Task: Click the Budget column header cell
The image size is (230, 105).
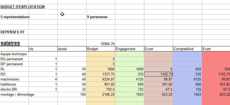Action: [x=101, y=49]
